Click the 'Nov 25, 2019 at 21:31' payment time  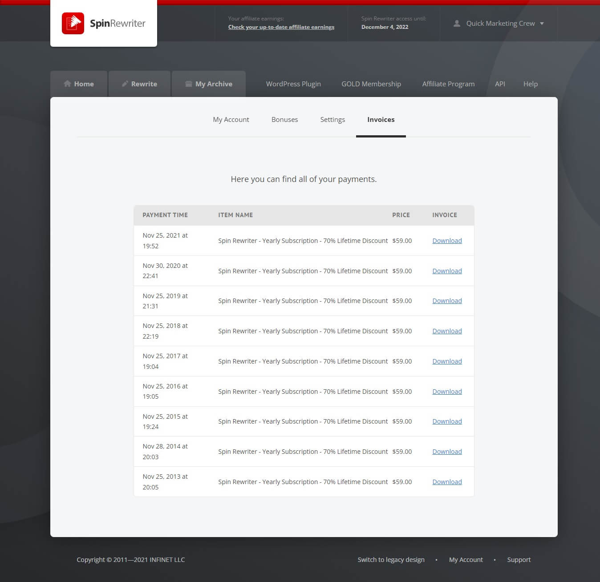(x=165, y=301)
